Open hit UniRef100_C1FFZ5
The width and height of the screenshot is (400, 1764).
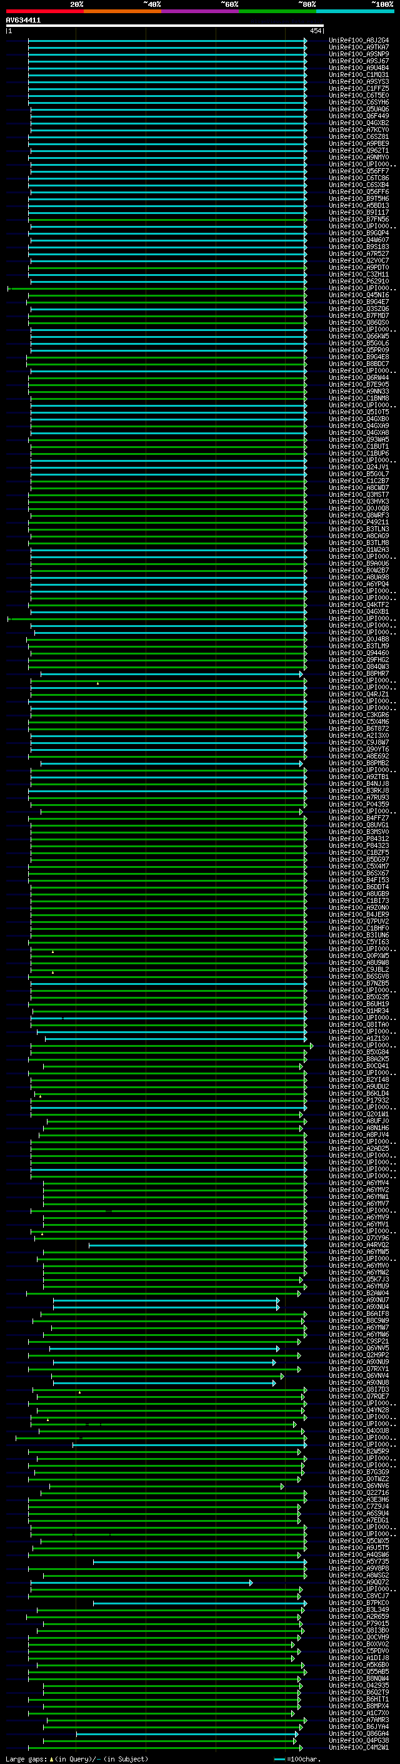(x=359, y=88)
